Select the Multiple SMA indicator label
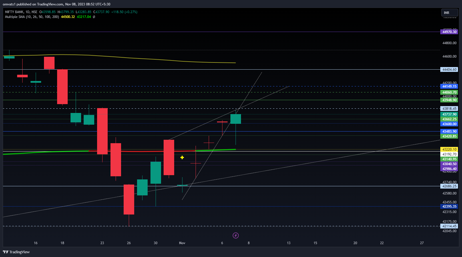 coord(32,17)
